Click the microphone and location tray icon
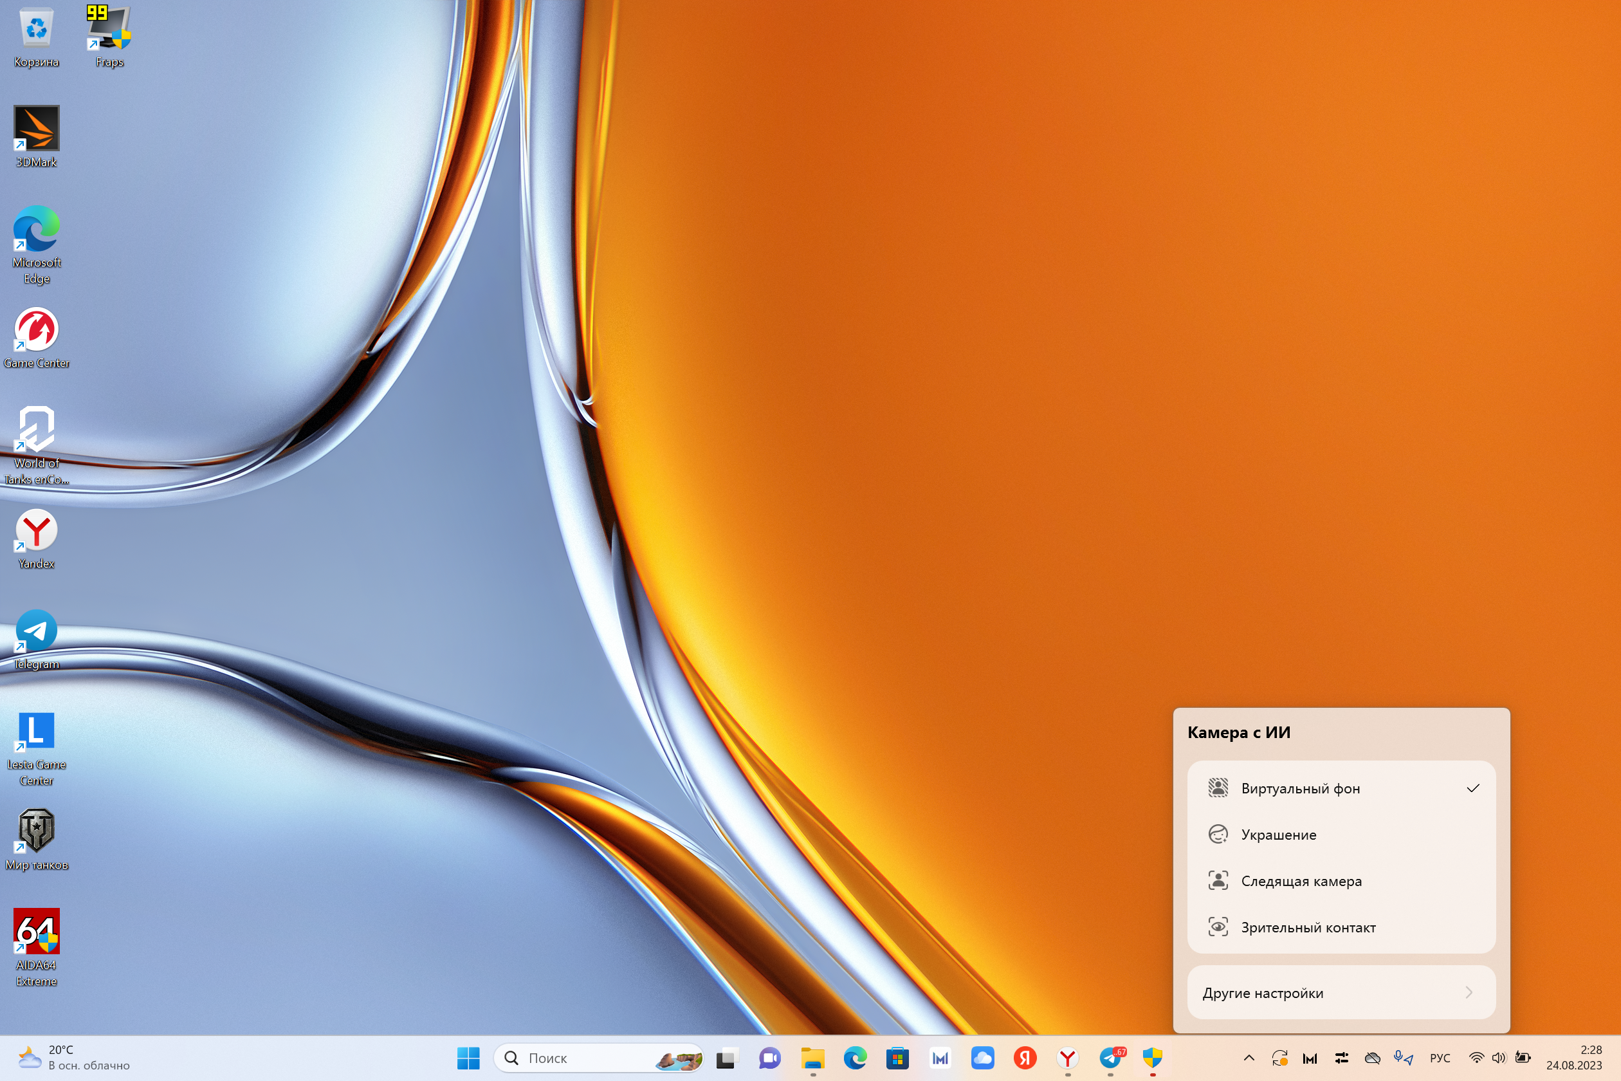The image size is (1621, 1081). [x=1403, y=1058]
